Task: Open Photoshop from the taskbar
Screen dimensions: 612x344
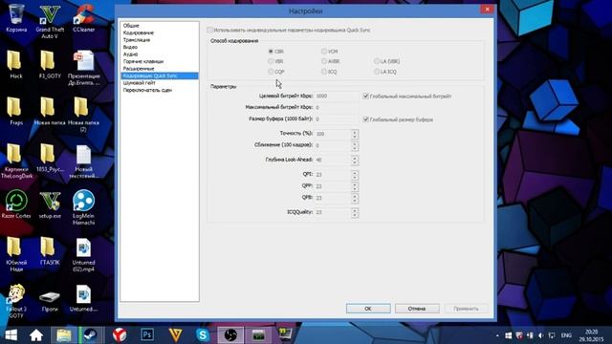Action: pos(147,335)
